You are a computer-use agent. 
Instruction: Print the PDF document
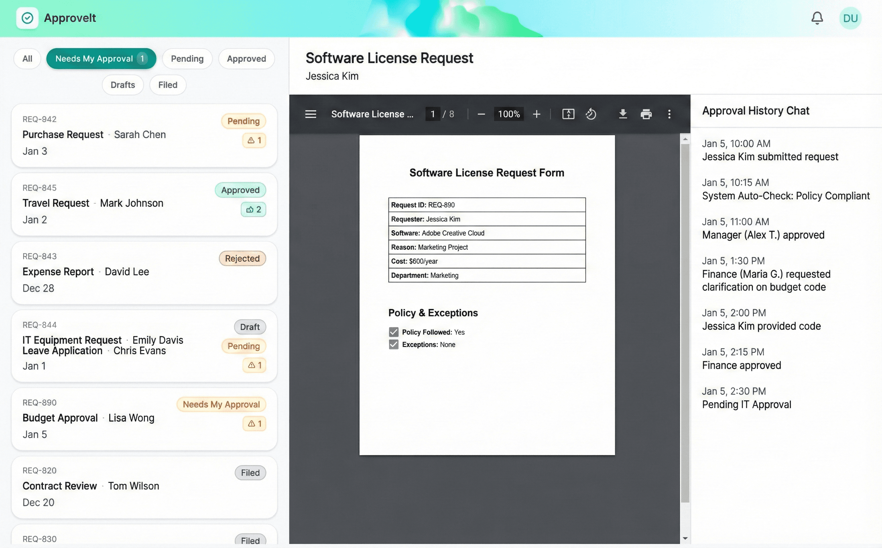[x=646, y=114]
